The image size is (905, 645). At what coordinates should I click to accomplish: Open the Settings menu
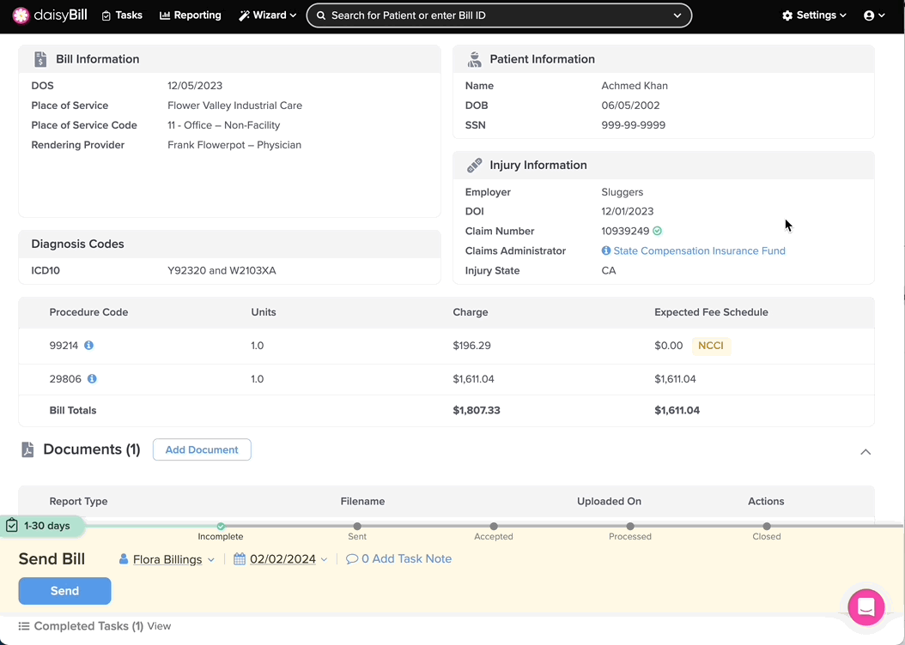814,15
